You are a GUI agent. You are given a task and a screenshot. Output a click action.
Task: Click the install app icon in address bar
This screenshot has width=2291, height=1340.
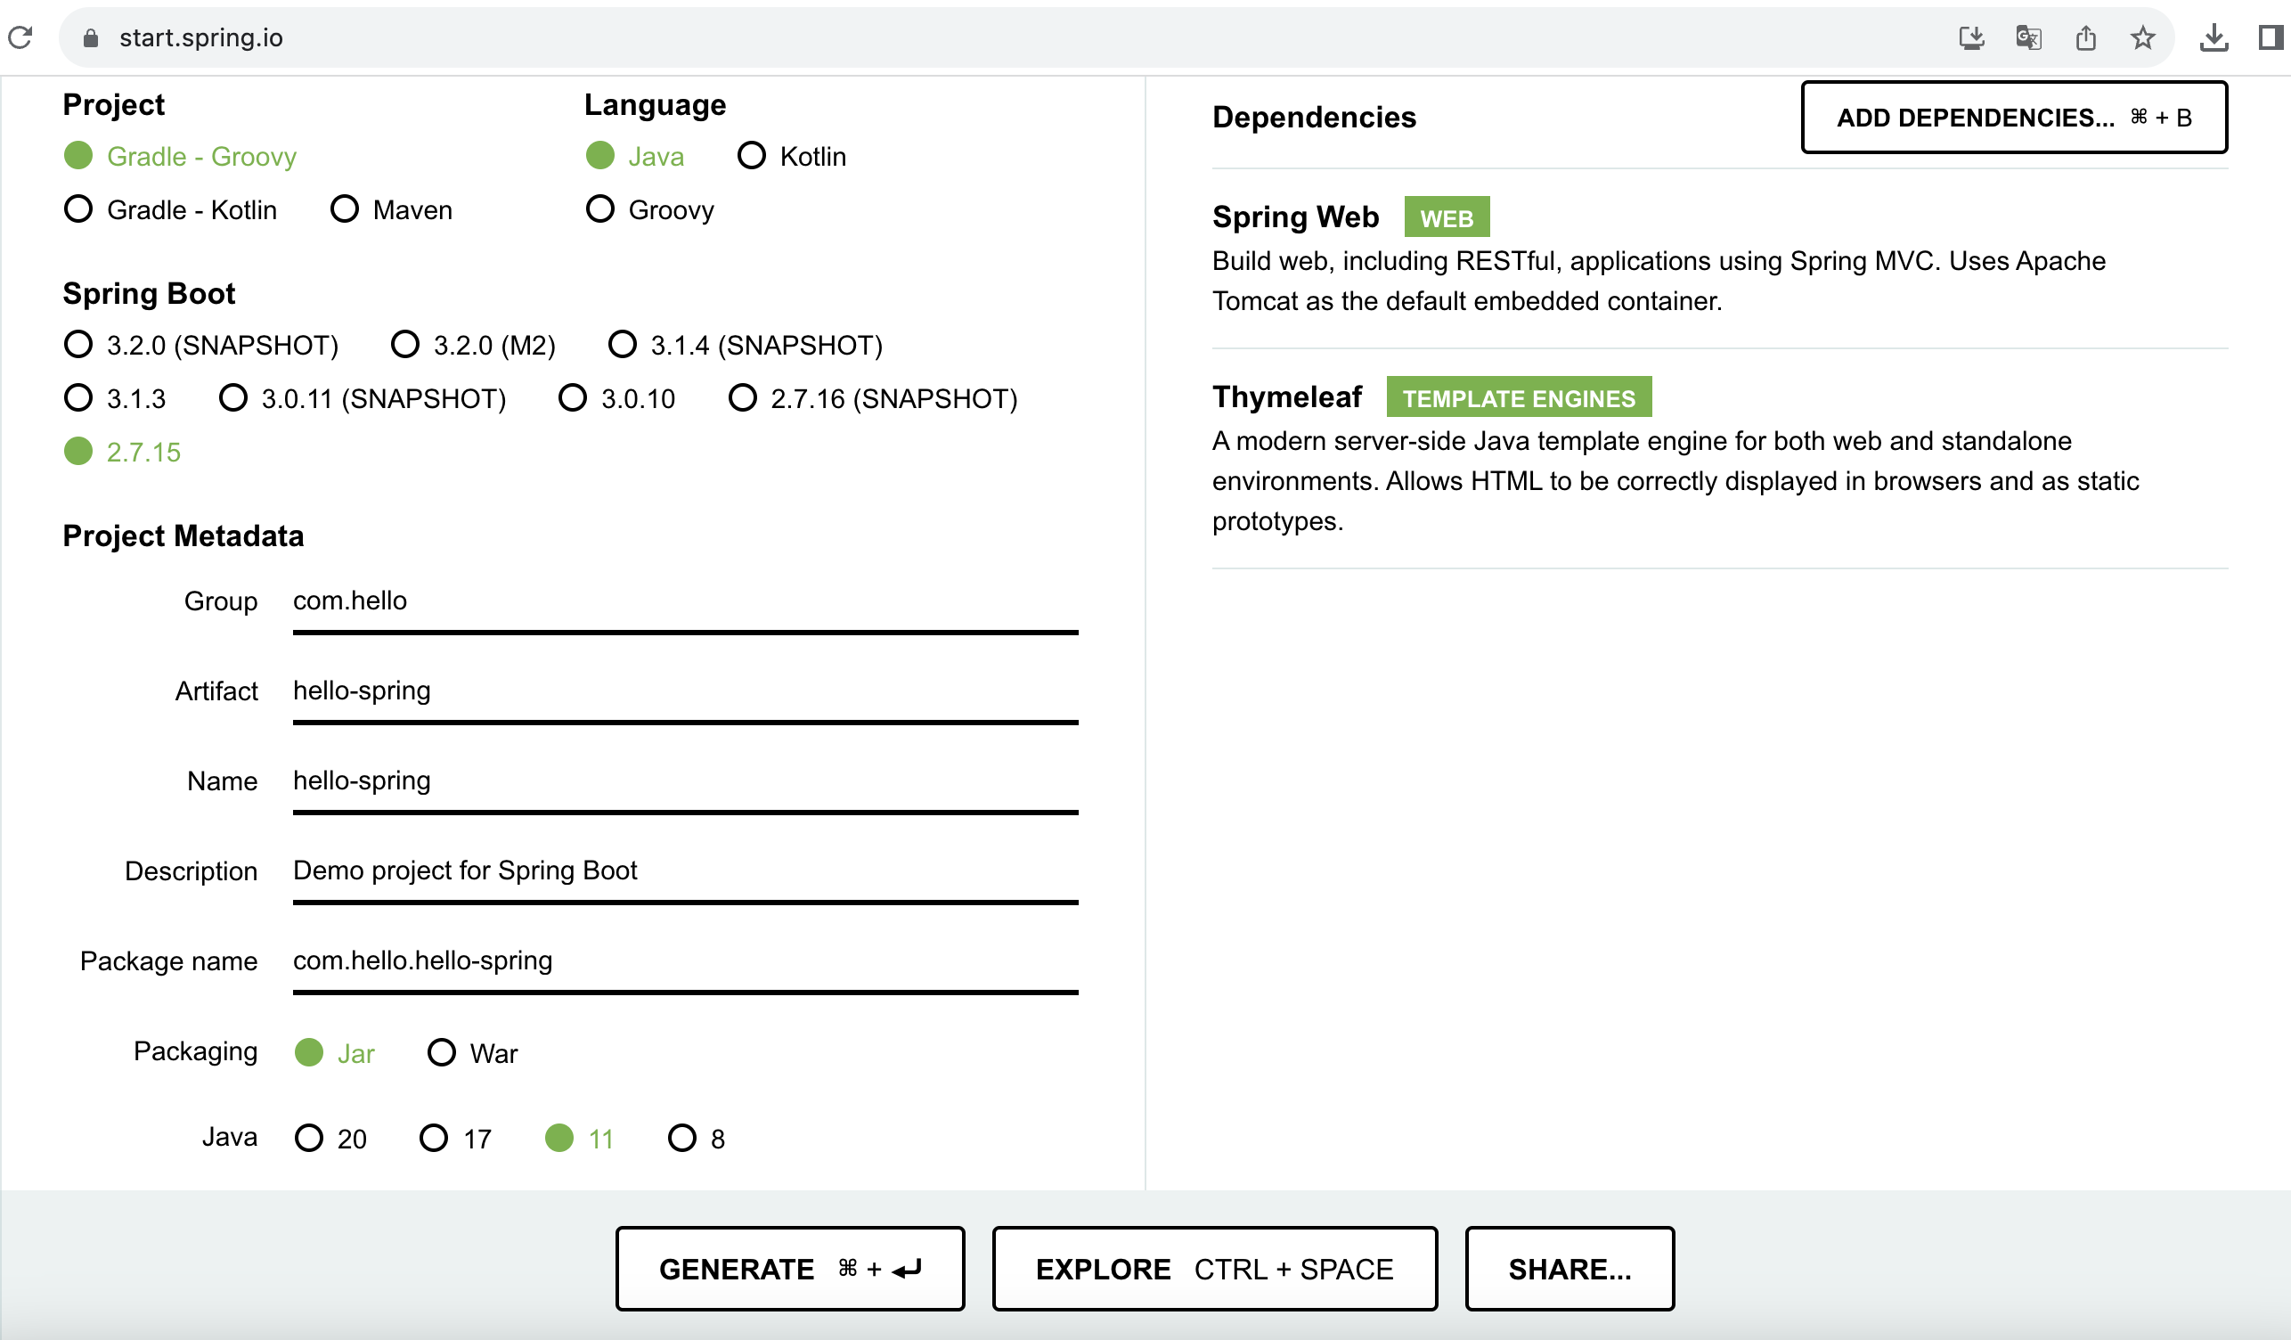(1971, 37)
